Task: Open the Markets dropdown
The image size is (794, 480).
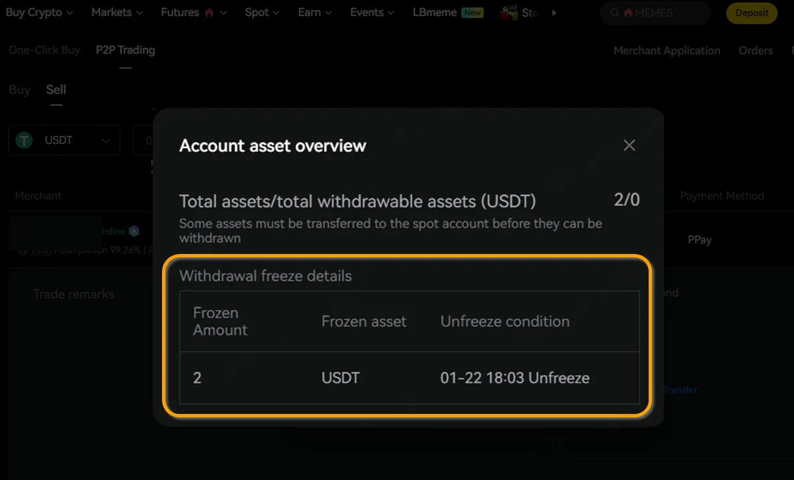Action: 117,13
